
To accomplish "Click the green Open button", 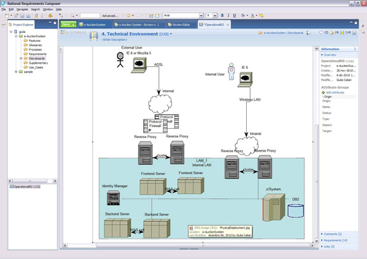I will pos(68,24).
